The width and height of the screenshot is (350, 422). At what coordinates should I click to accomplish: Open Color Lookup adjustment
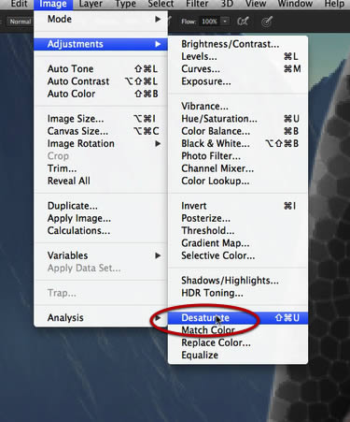[238, 181]
